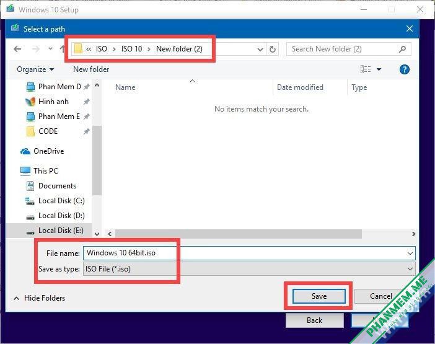Viewport: 435px width, 344px height.
Task: Sort by the Type column header
Action: (359, 87)
